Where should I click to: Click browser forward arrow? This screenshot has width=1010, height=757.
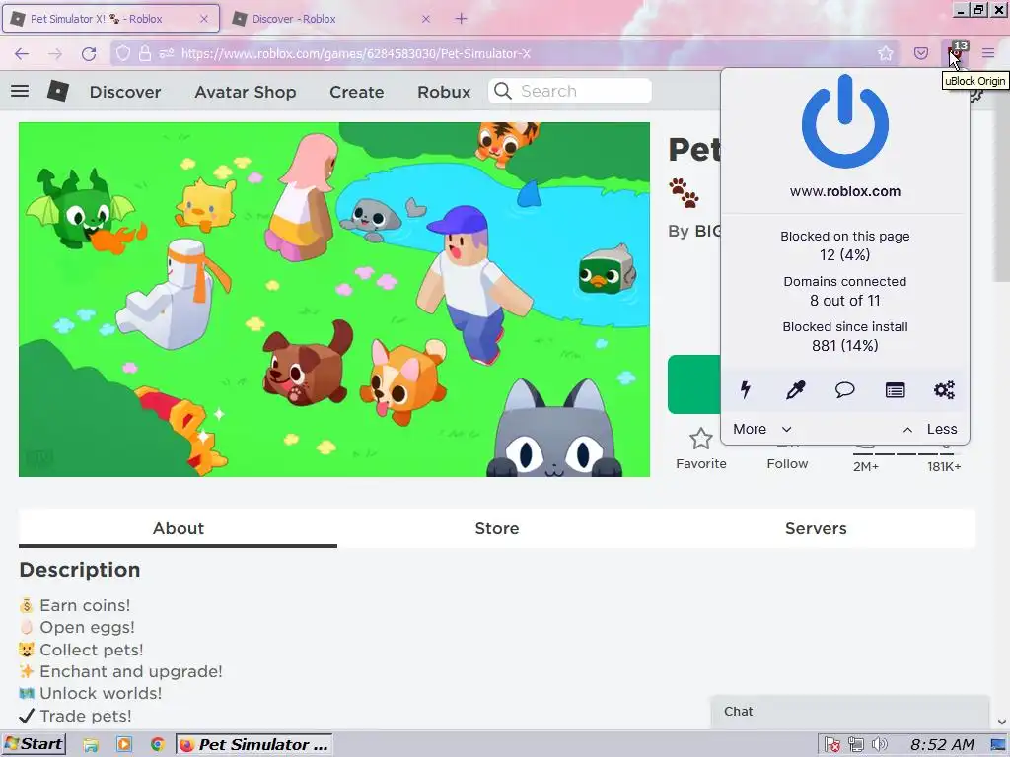point(55,54)
